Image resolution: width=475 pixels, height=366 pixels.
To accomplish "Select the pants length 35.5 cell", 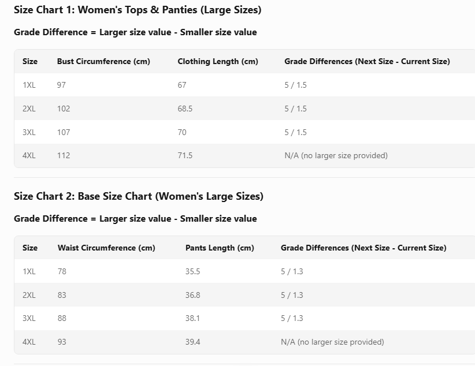I will (193, 271).
